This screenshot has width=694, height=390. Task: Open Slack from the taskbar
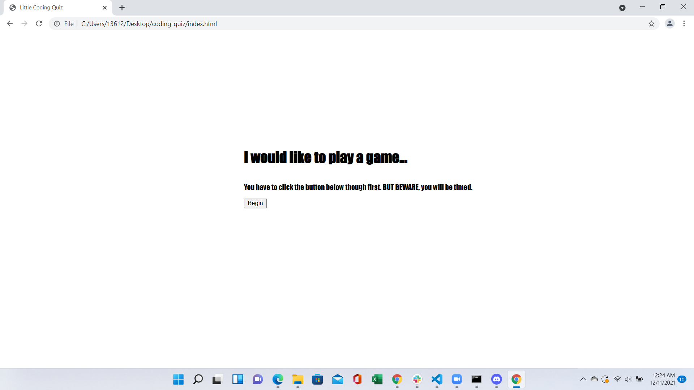click(417, 379)
